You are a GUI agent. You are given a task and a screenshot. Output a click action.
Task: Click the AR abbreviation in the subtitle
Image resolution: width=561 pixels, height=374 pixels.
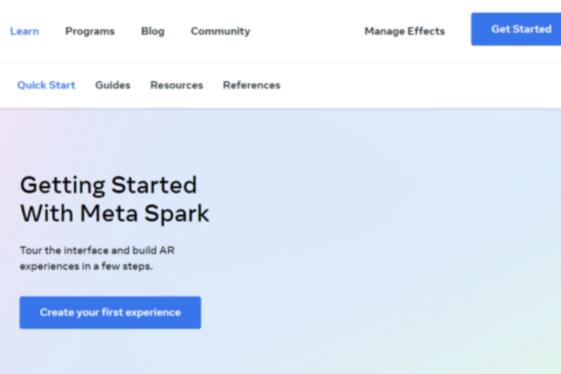click(x=166, y=251)
